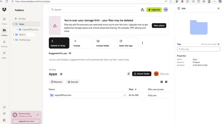This screenshot has width=222, height=124.
Task: Click the View plans button
Action: pyautogui.click(x=159, y=25)
